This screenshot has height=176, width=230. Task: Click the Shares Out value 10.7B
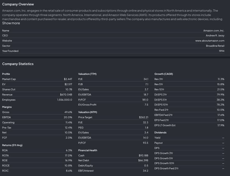click(69, 89)
